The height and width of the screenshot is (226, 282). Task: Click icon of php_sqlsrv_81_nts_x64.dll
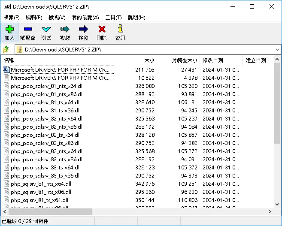6,184
